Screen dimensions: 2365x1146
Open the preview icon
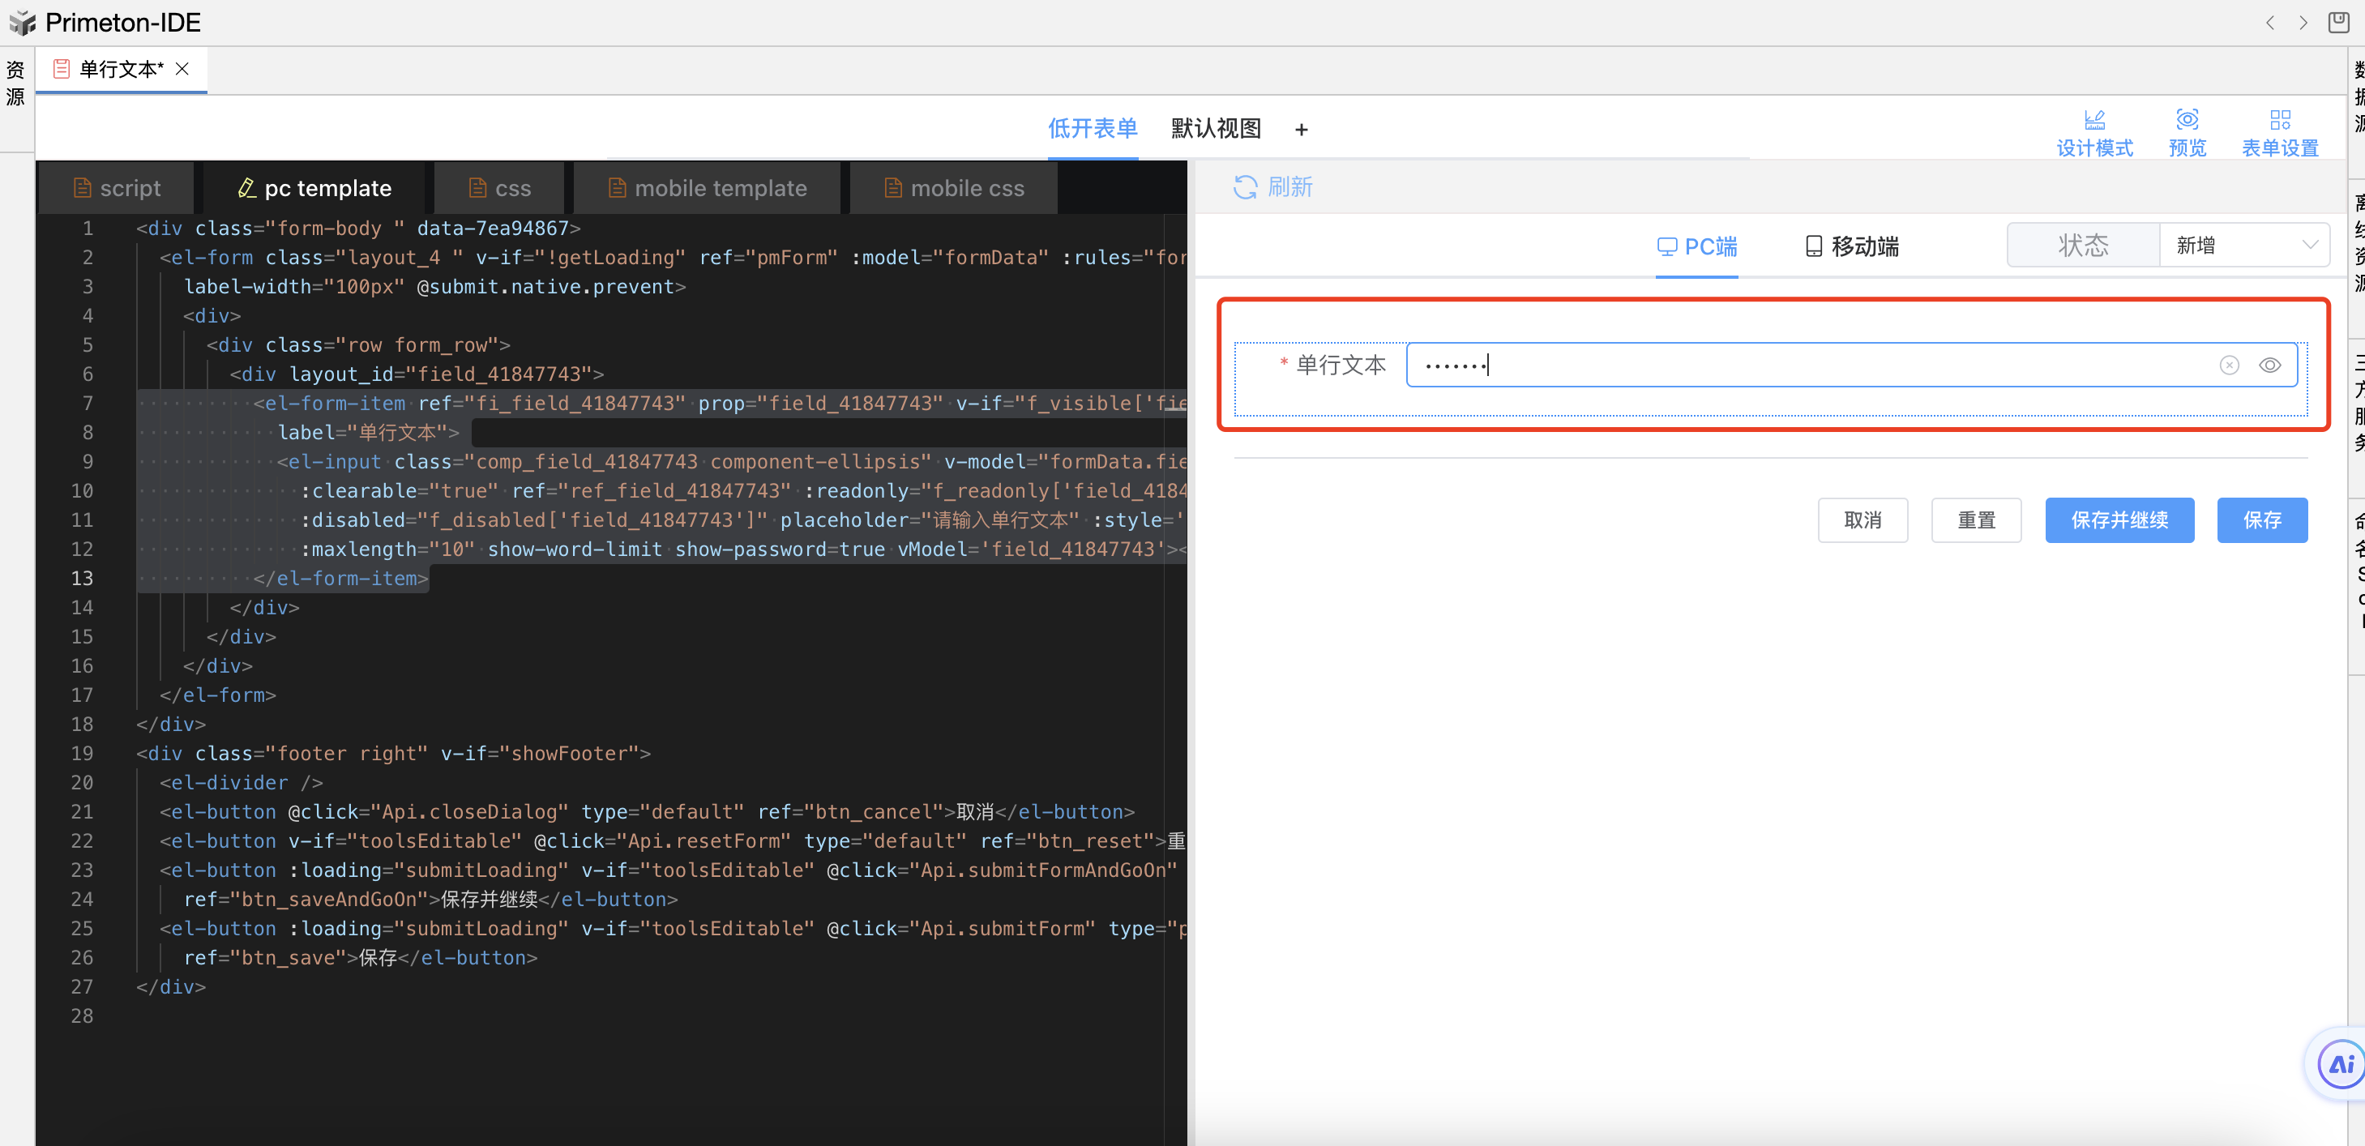point(2187,120)
